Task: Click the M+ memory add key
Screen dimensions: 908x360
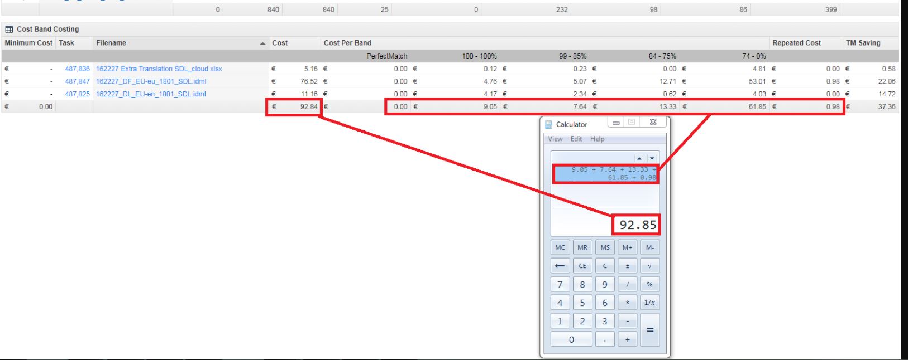Action: point(627,247)
